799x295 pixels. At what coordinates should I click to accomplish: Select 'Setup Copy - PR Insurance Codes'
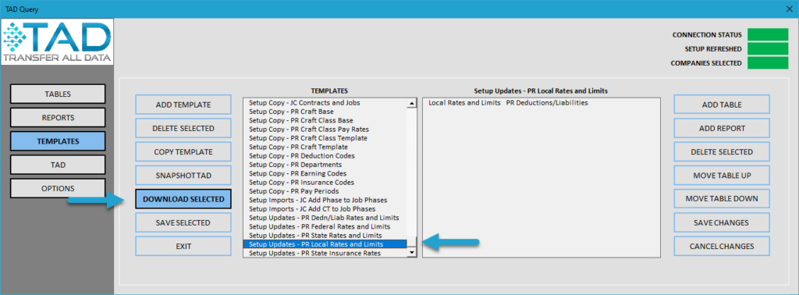[x=325, y=182]
